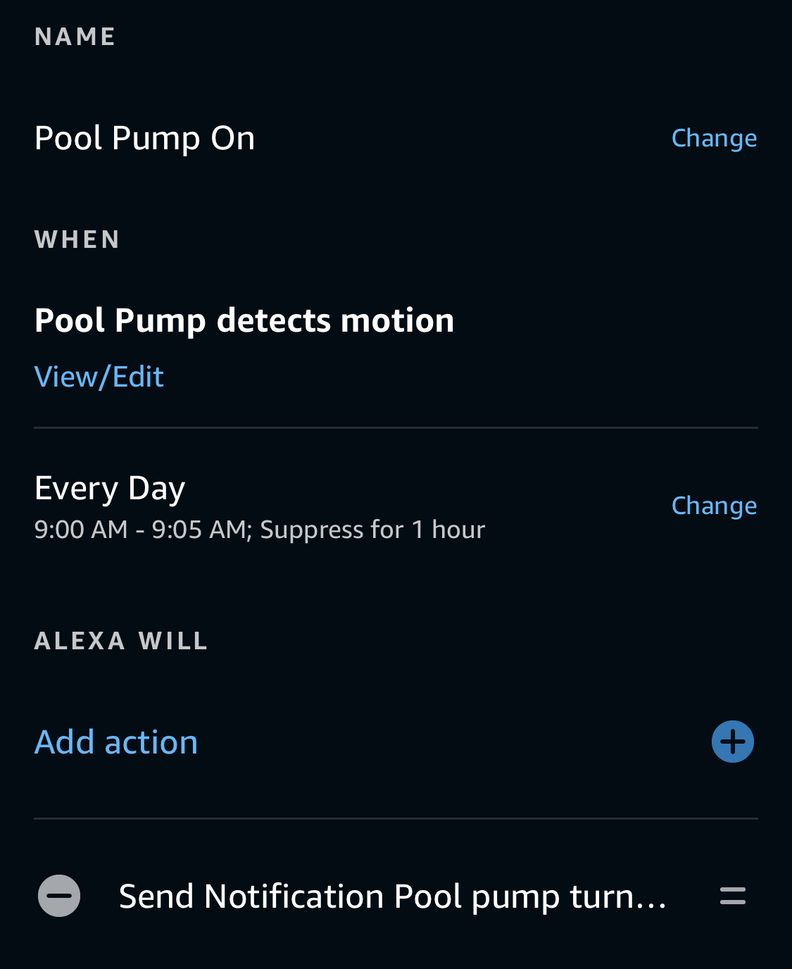Viewport: 792px width, 969px height.
Task: Open View/Edit for motion trigger
Action: (99, 377)
